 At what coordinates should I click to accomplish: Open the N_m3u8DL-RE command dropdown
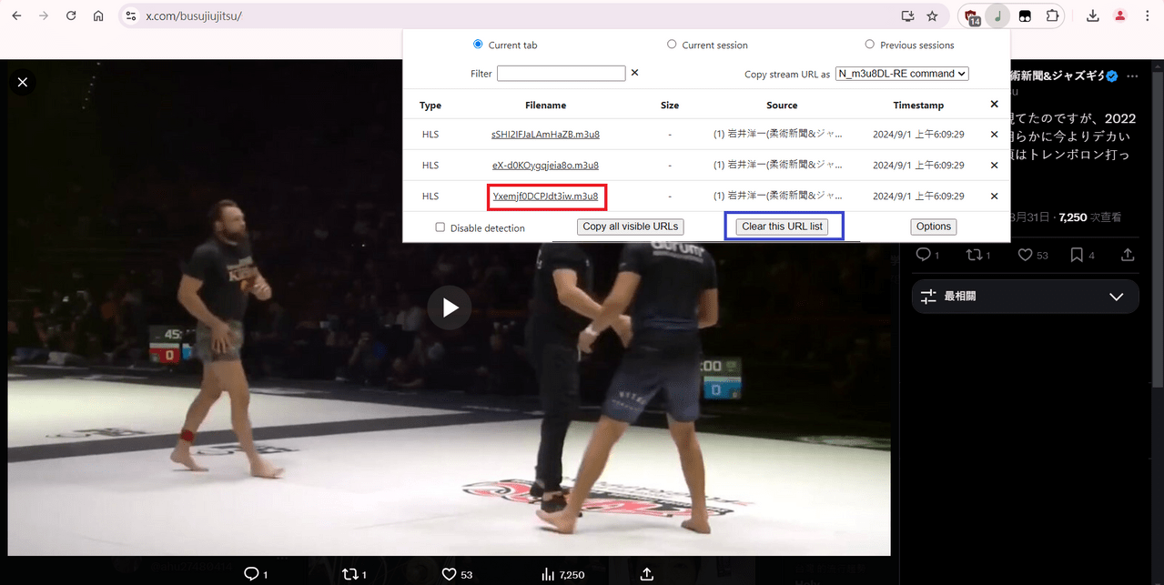point(902,74)
